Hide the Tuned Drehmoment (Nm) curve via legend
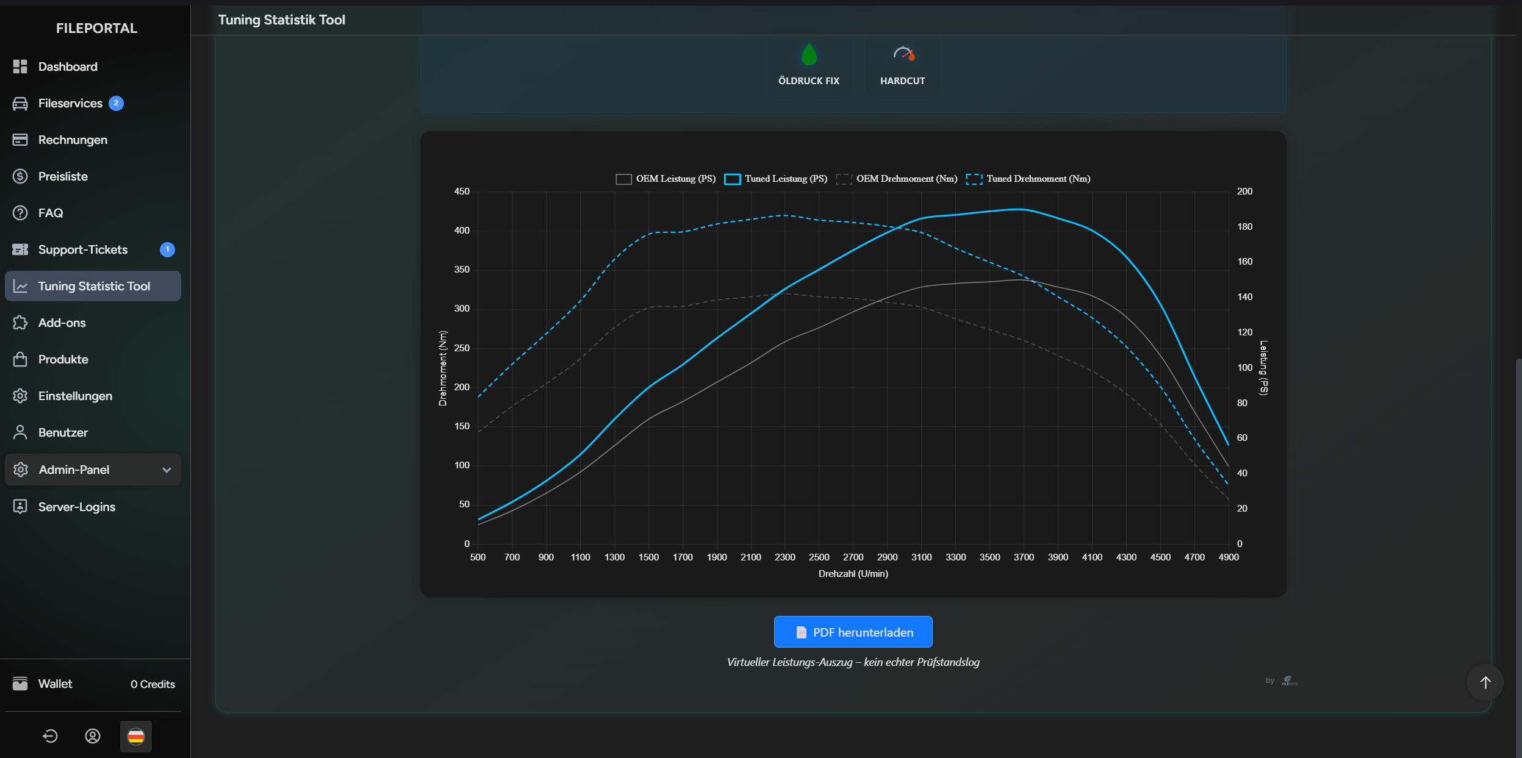This screenshot has width=1522, height=758. point(1027,178)
